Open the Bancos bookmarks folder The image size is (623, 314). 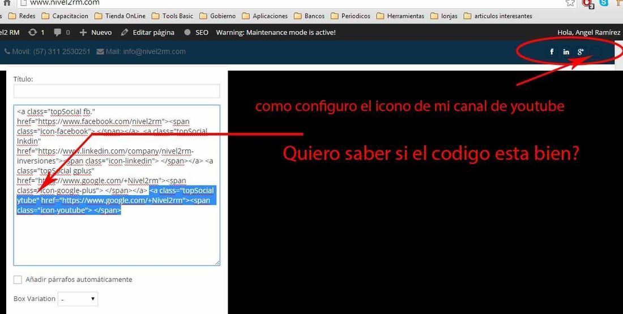pyautogui.click(x=309, y=16)
